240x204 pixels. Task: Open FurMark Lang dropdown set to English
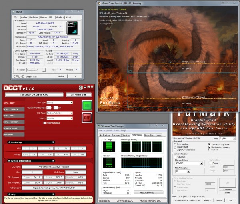click(x=227, y=138)
